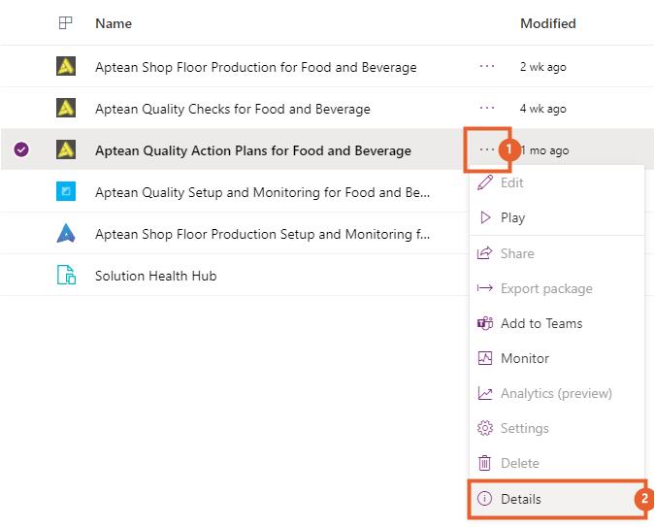655x527 pixels.
Task: Open the Solution Health Hub app
Action: click(x=155, y=276)
